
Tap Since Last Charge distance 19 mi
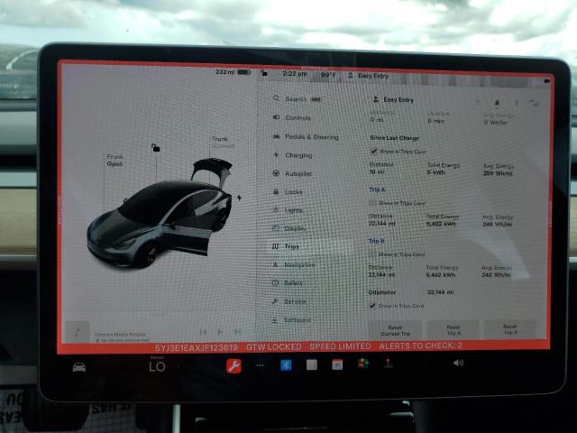377,172
